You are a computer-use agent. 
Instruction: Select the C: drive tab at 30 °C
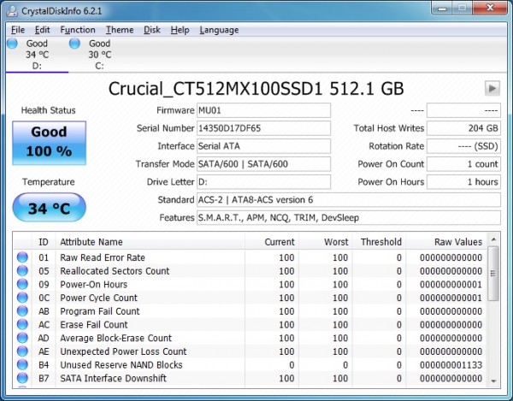(99, 55)
